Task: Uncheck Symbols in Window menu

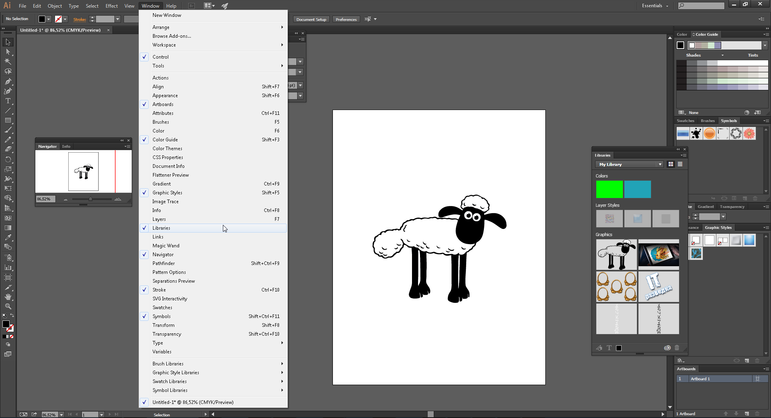Action: point(213,316)
